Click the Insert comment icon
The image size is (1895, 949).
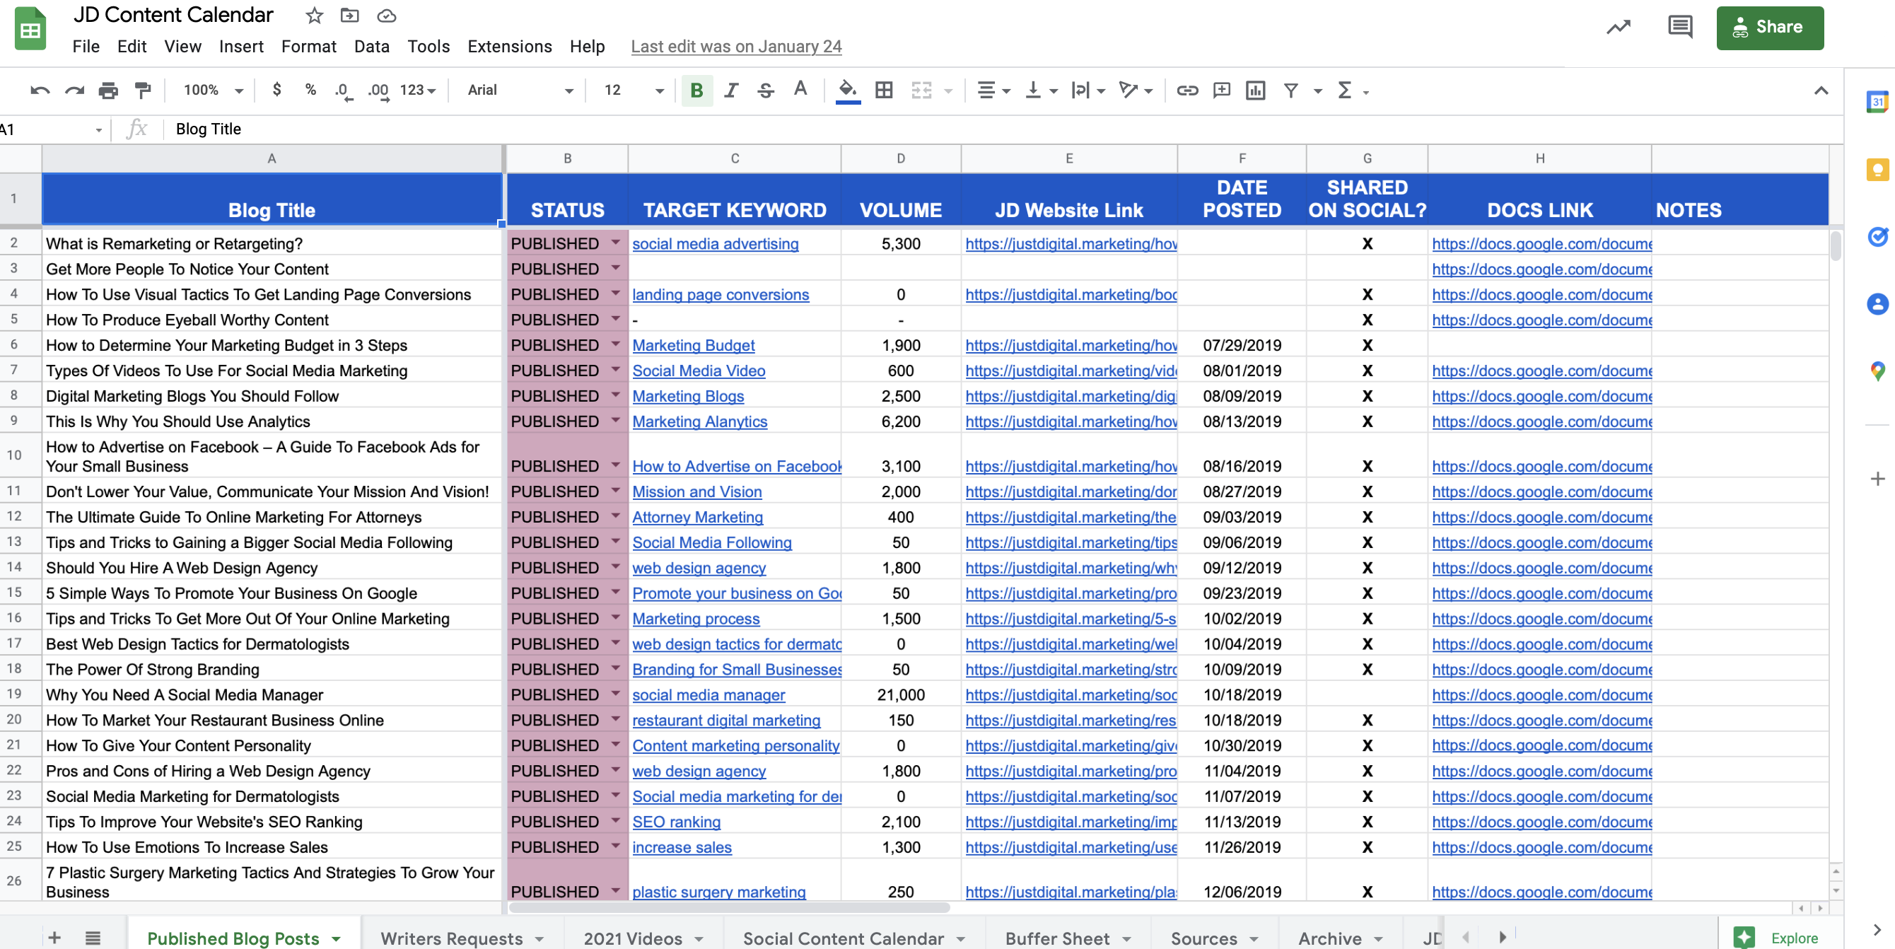1222,91
